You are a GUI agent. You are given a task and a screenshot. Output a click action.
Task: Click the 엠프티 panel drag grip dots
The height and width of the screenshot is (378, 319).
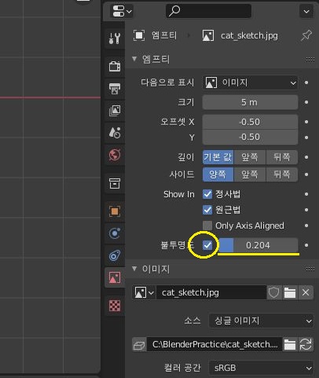[x=310, y=59]
